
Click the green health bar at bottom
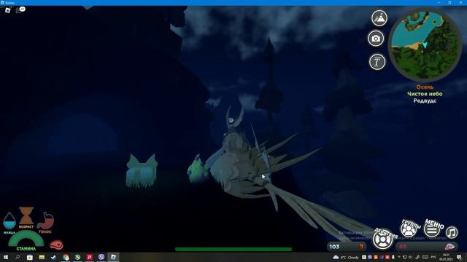(233, 249)
